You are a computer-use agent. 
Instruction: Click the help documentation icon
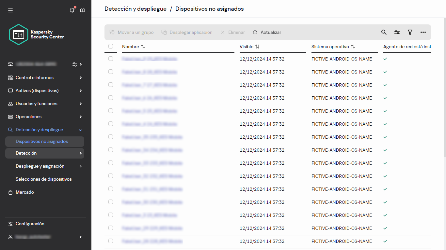[83, 10]
